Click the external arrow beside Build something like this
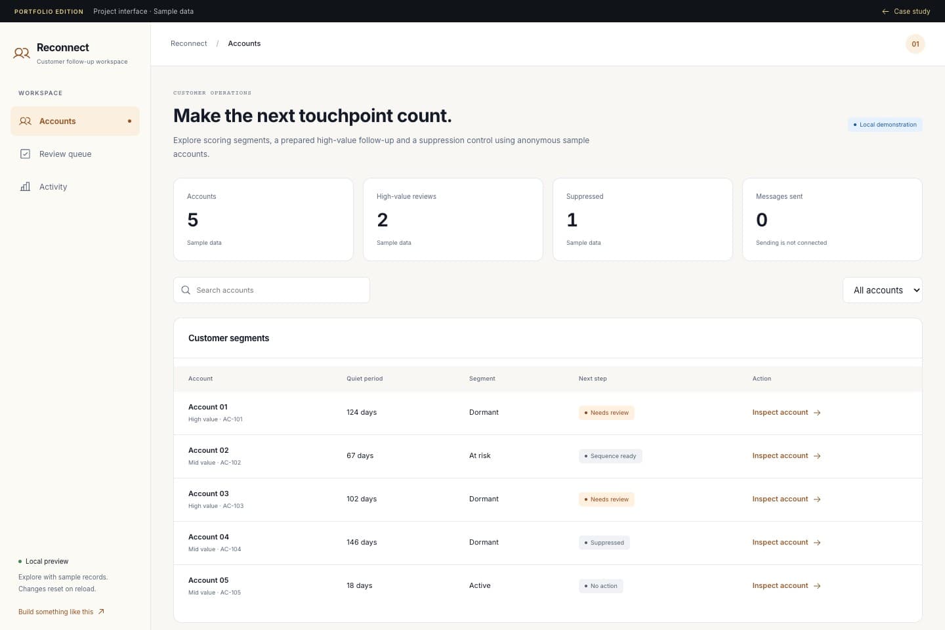Viewport: 945px width, 630px height. [101, 612]
